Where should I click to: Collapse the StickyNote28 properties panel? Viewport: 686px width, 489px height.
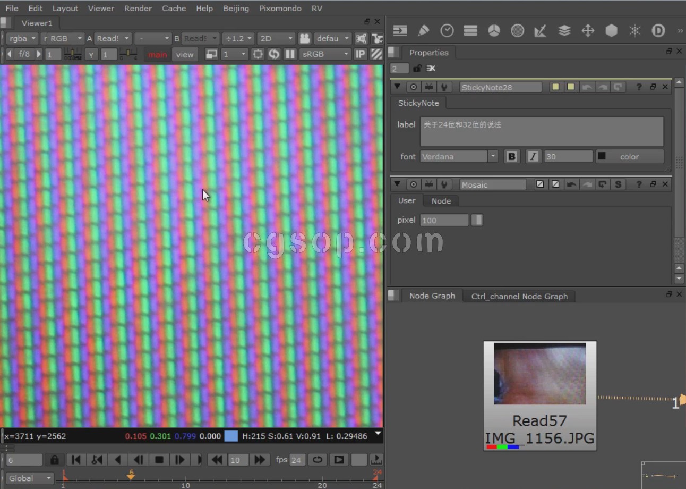397,87
